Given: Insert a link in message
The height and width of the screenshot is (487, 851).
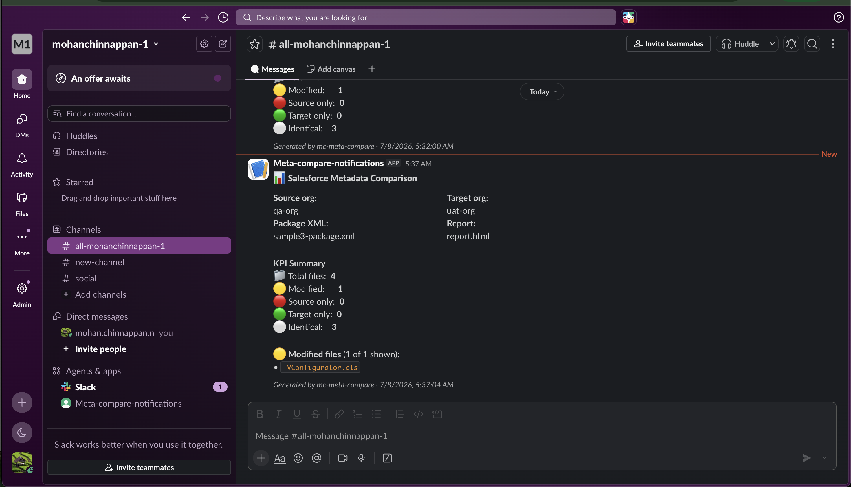Looking at the screenshot, I should pos(339,414).
